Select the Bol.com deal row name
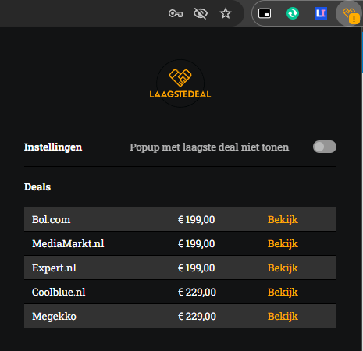Image resolution: width=363 pixels, height=351 pixels. tap(51, 220)
